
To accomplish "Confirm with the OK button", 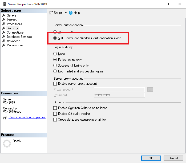I will tap(151, 158).
